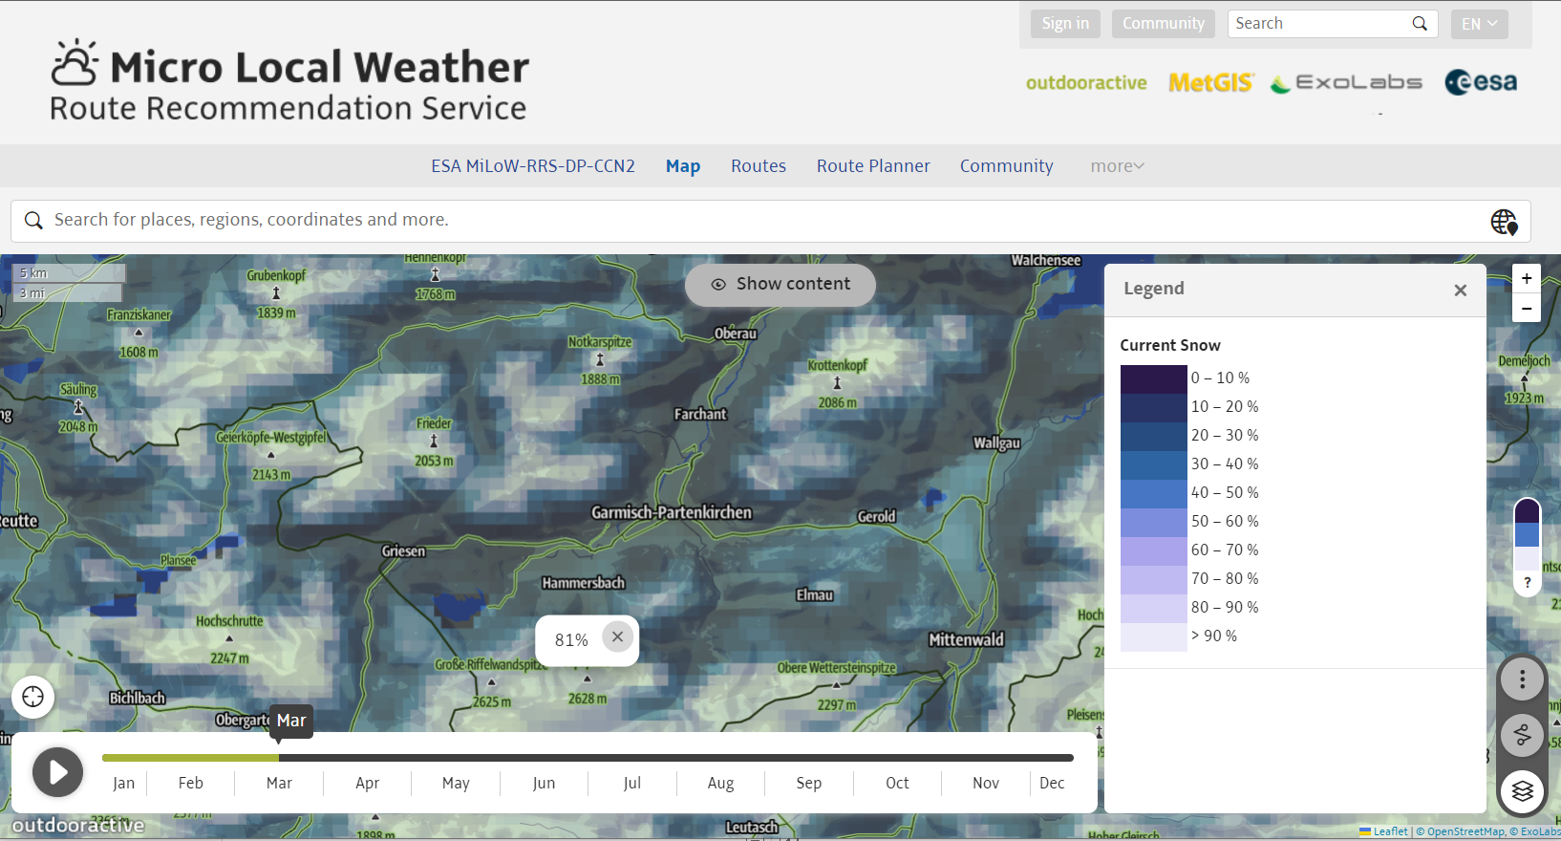Click the magnifier icon in top search
Image resolution: width=1561 pixels, height=841 pixels.
[x=1420, y=24]
